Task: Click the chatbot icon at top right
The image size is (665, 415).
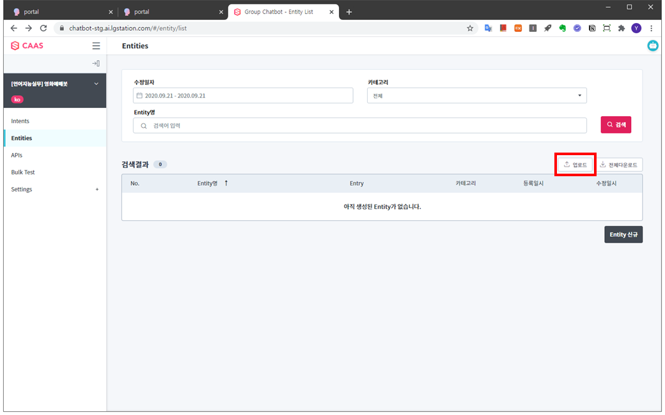Action: pyautogui.click(x=652, y=46)
